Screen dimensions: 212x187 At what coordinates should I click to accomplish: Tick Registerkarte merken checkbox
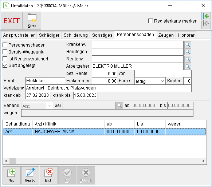[150, 21]
